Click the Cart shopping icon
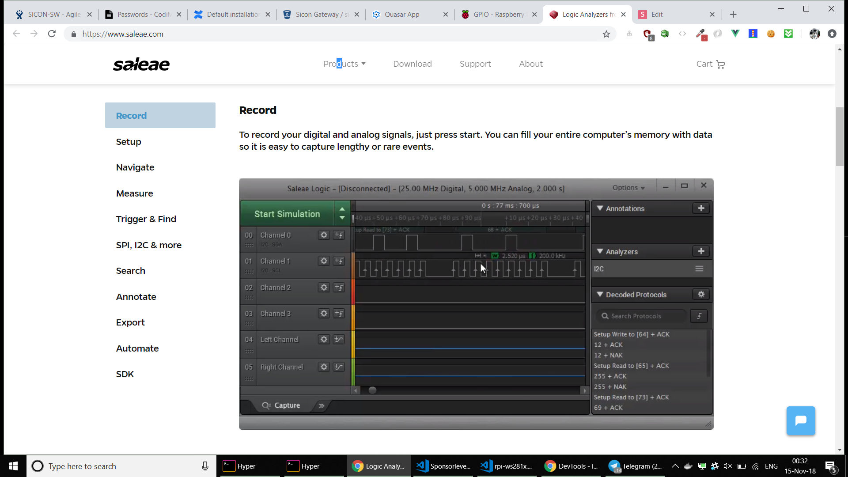848x477 pixels. (x=720, y=64)
